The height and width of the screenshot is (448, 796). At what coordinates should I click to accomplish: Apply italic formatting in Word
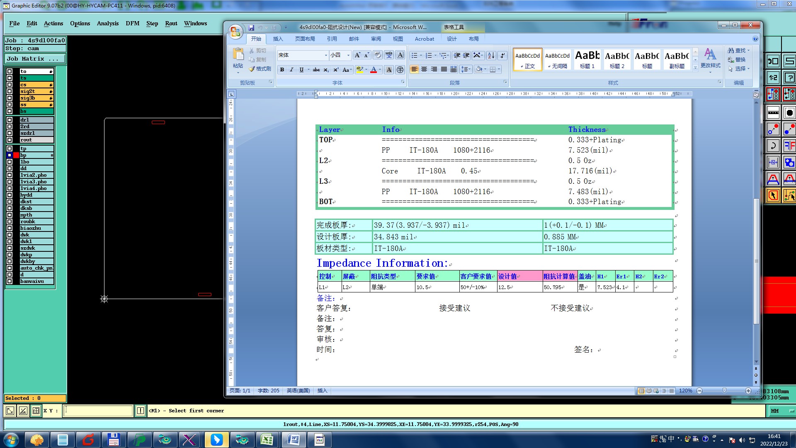point(291,70)
